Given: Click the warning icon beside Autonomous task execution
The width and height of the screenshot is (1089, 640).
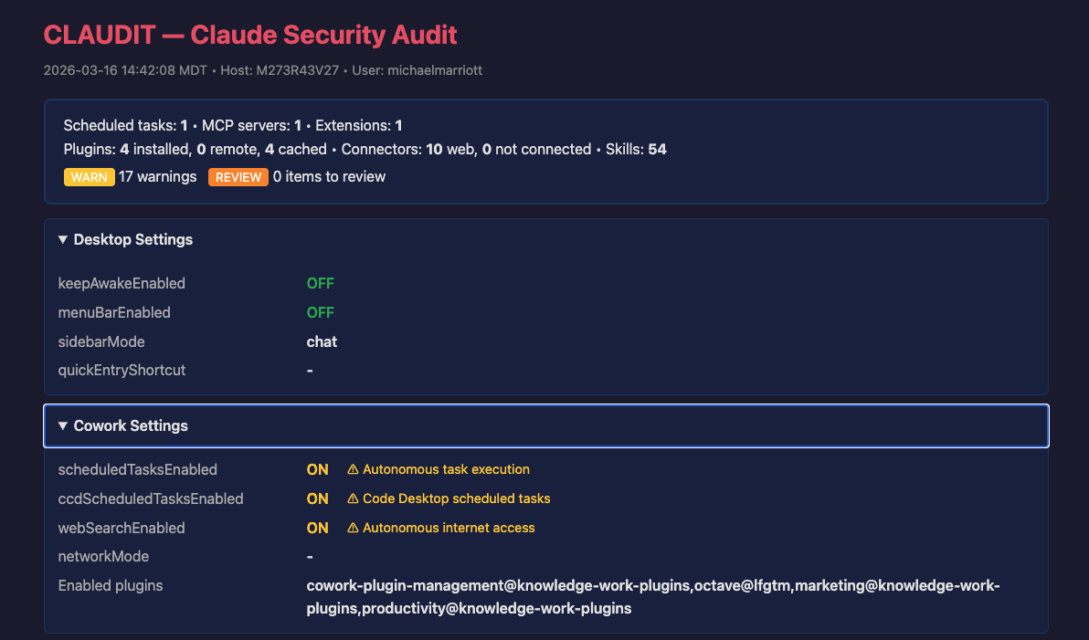Looking at the screenshot, I should pyautogui.click(x=353, y=469).
